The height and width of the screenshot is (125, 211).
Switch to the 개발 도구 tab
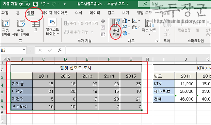144,13
